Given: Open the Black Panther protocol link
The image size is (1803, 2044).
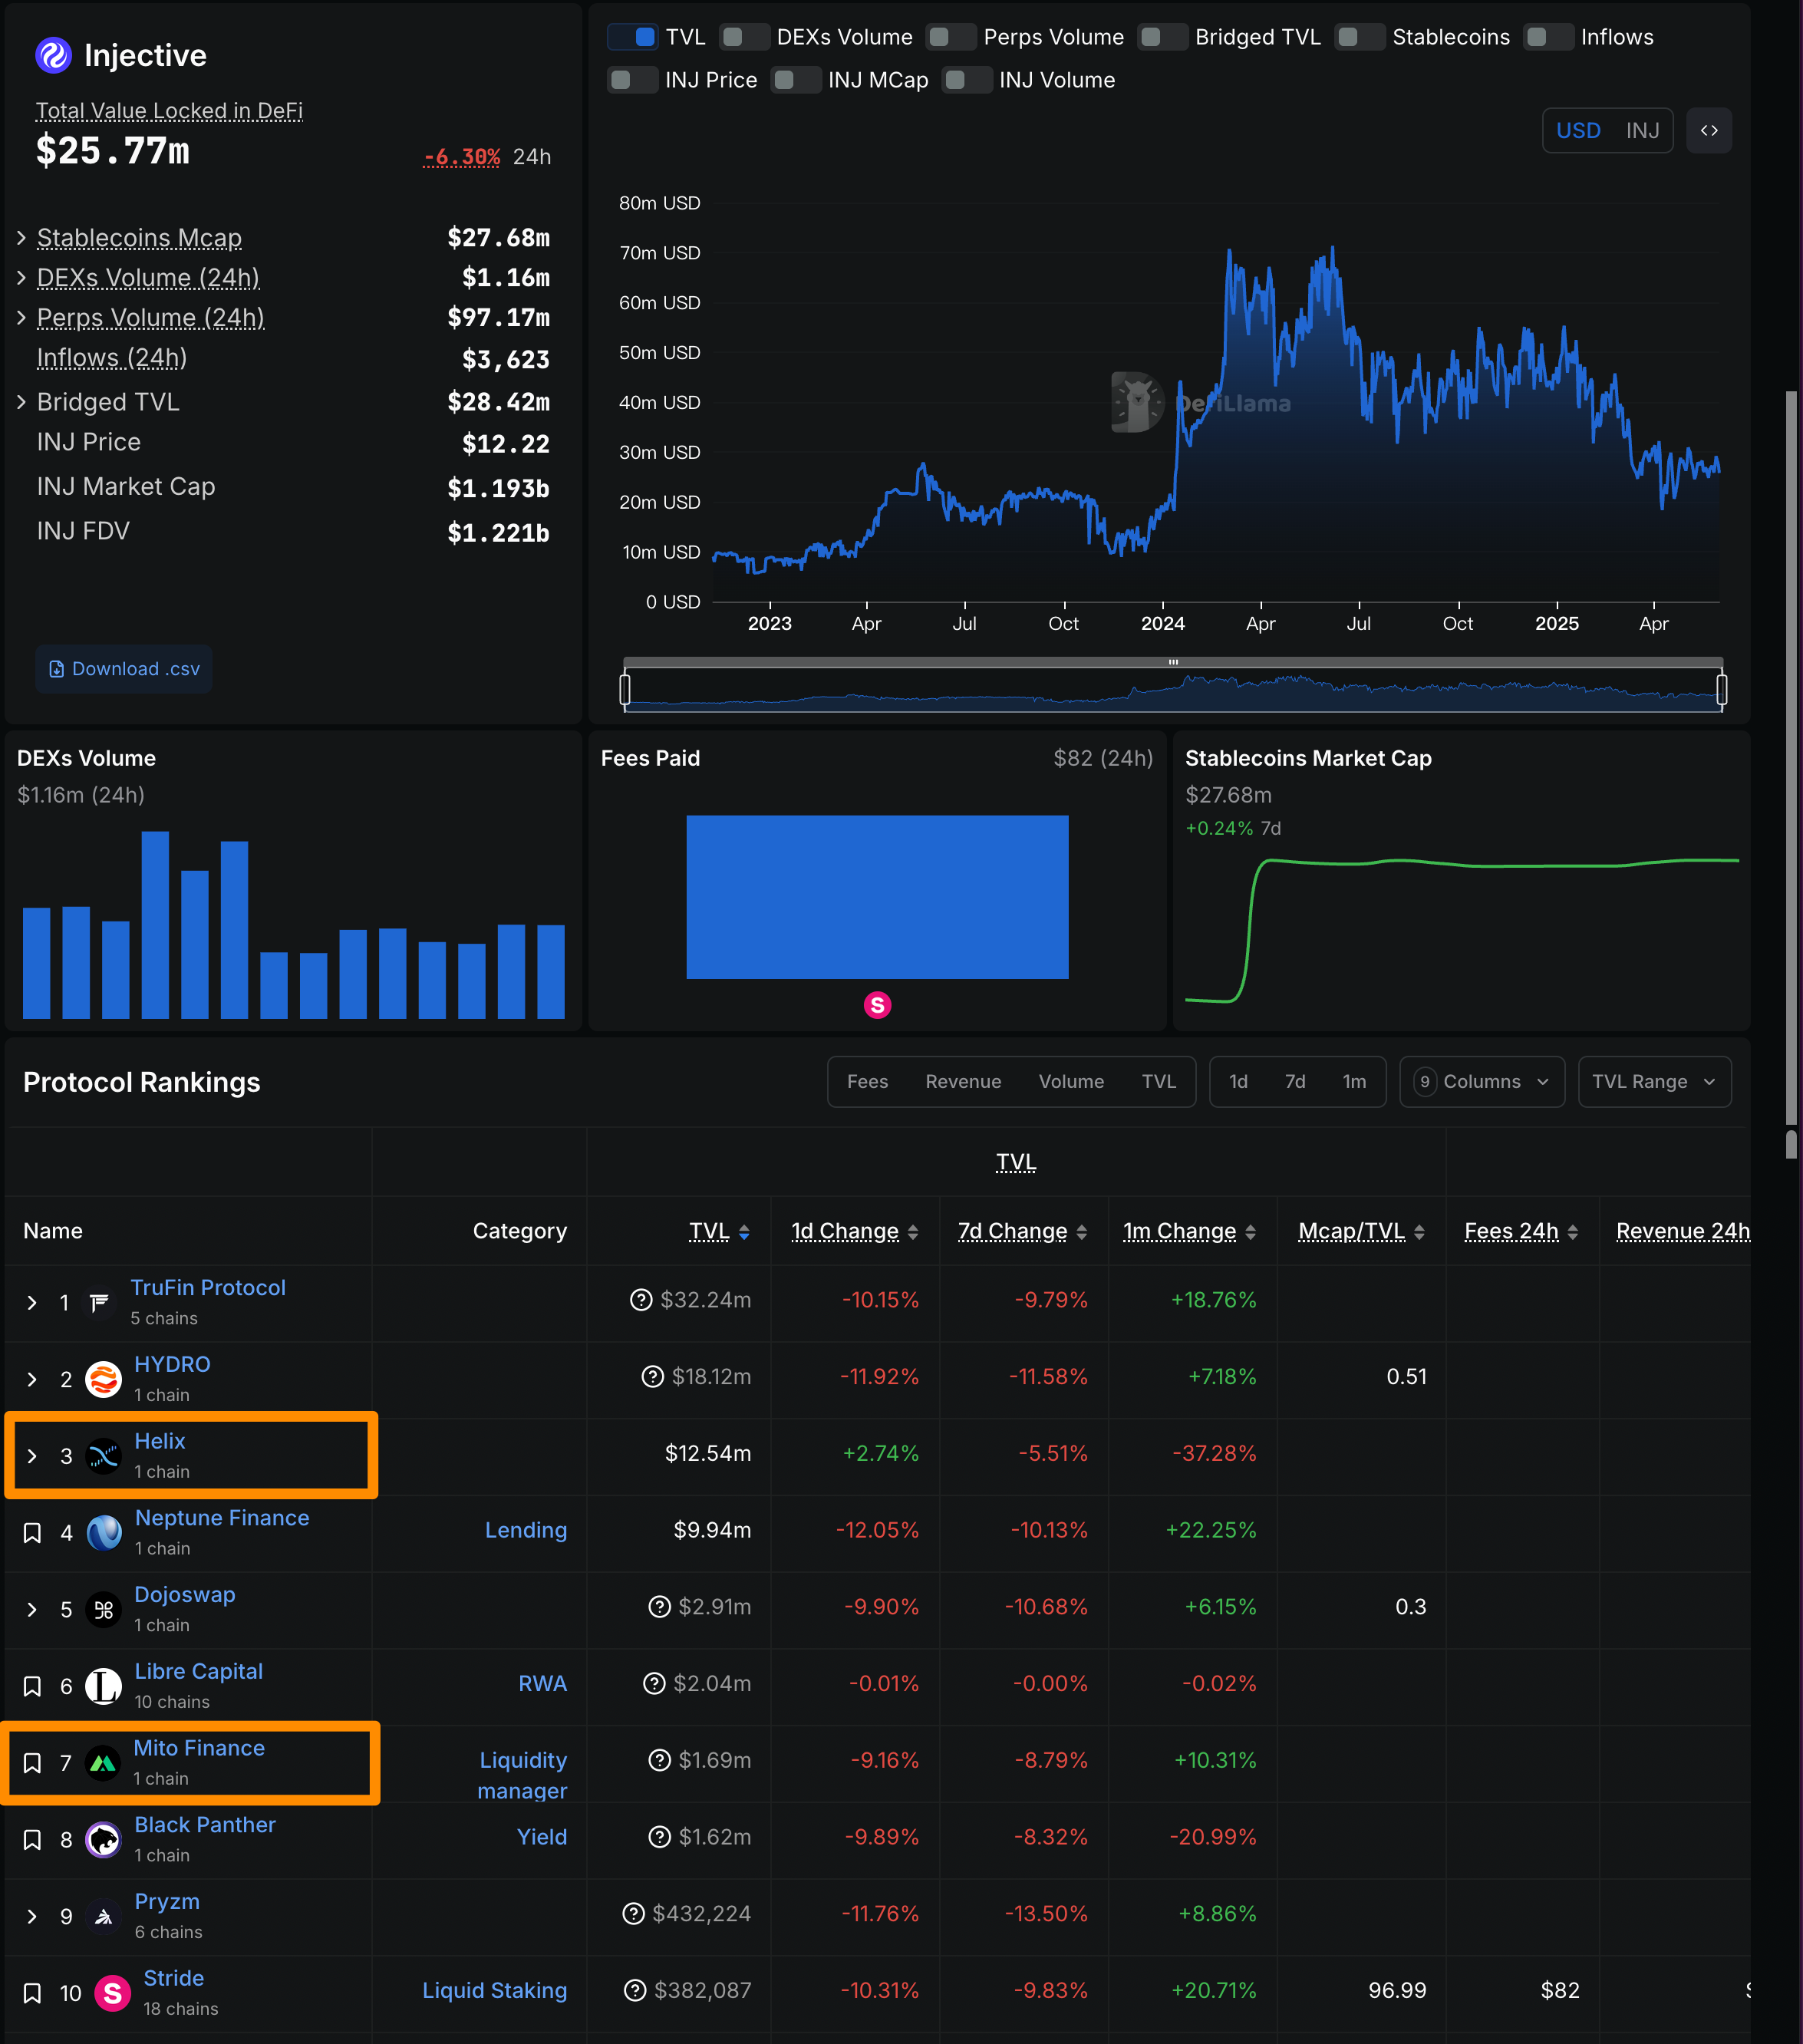Looking at the screenshot, I should (204, 1825).
